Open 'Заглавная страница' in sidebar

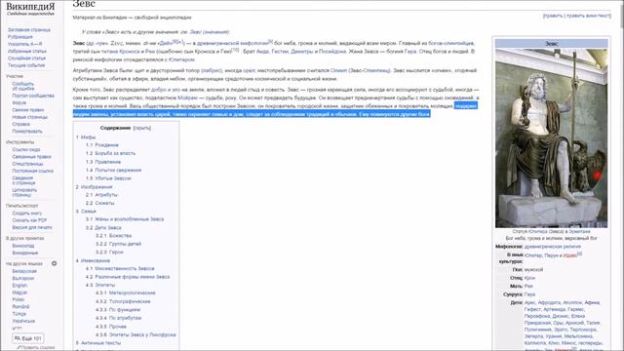pos(29,30)
